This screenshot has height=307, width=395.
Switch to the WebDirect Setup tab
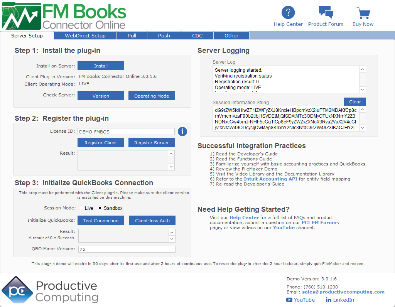click(x=85, y=35)
